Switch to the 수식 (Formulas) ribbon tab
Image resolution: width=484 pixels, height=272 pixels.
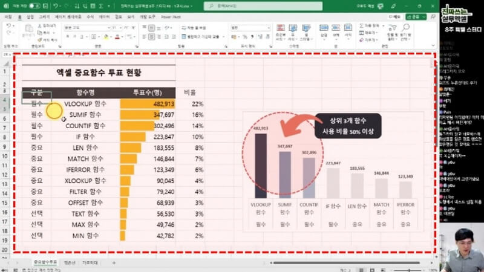(90, 17)
